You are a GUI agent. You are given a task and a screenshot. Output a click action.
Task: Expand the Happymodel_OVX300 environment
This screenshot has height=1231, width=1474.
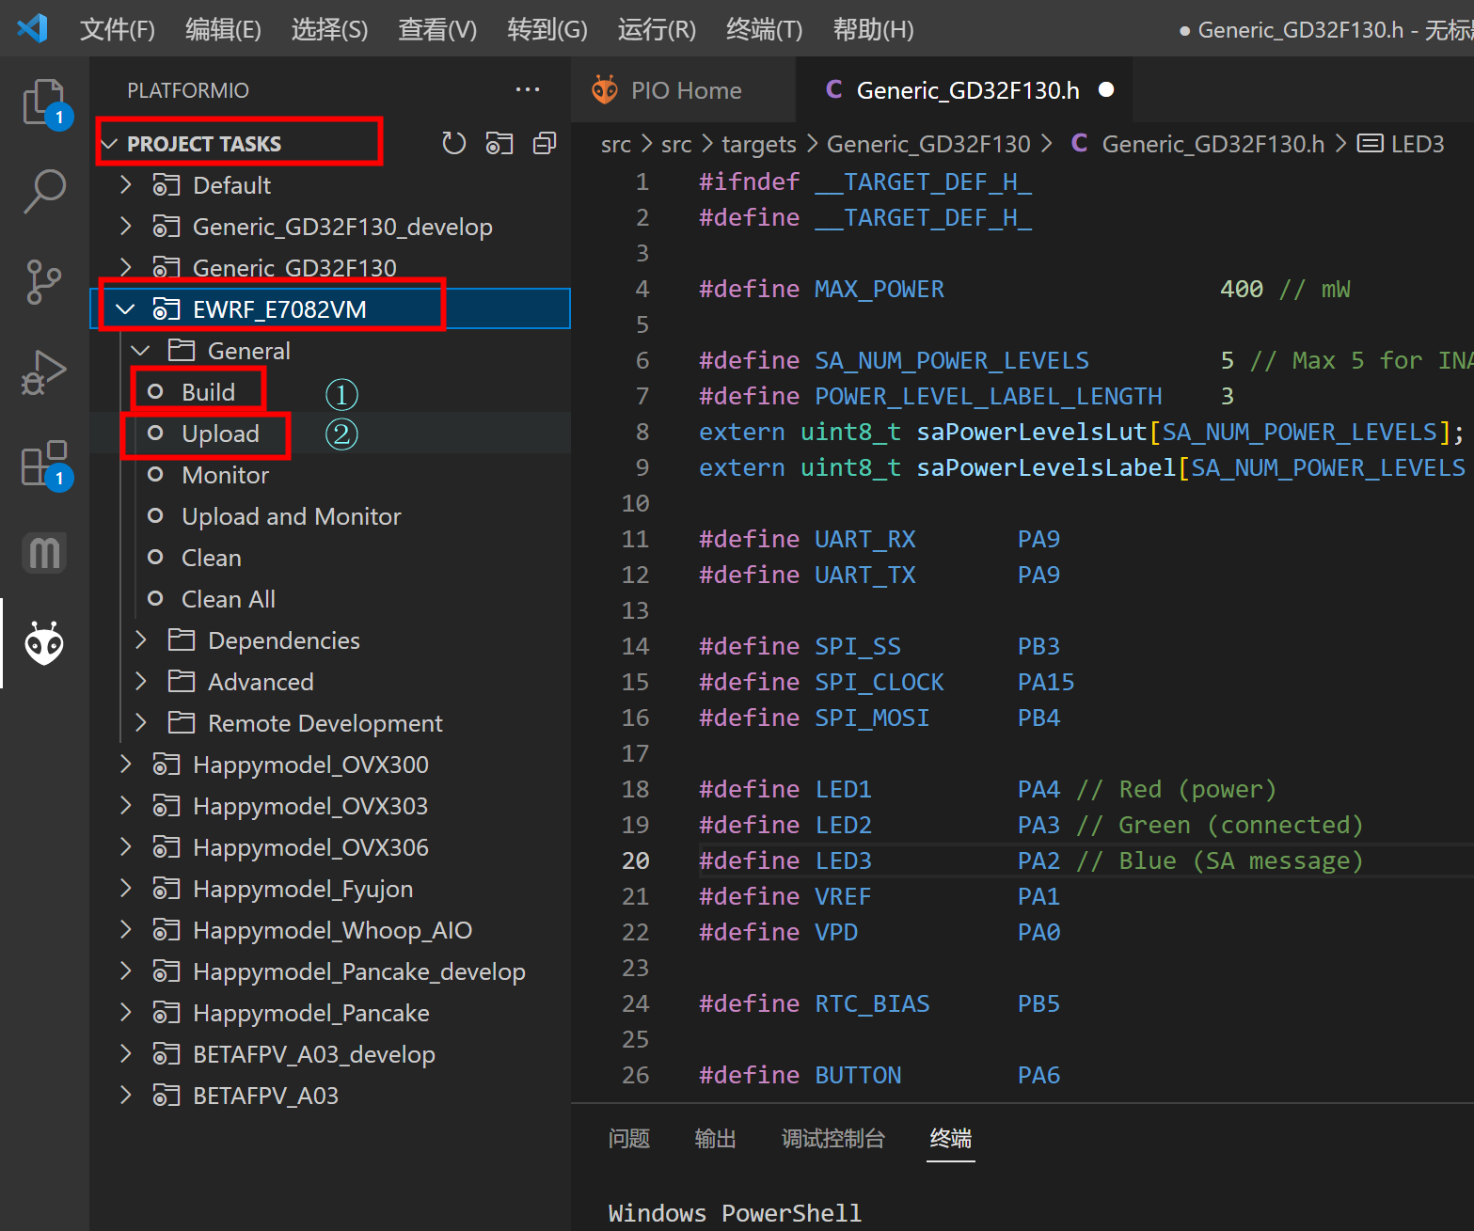(x=125, y=765)
